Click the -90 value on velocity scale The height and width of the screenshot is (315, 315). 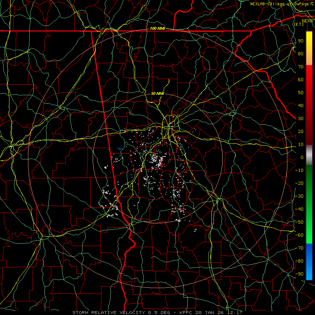click(299, 274)
